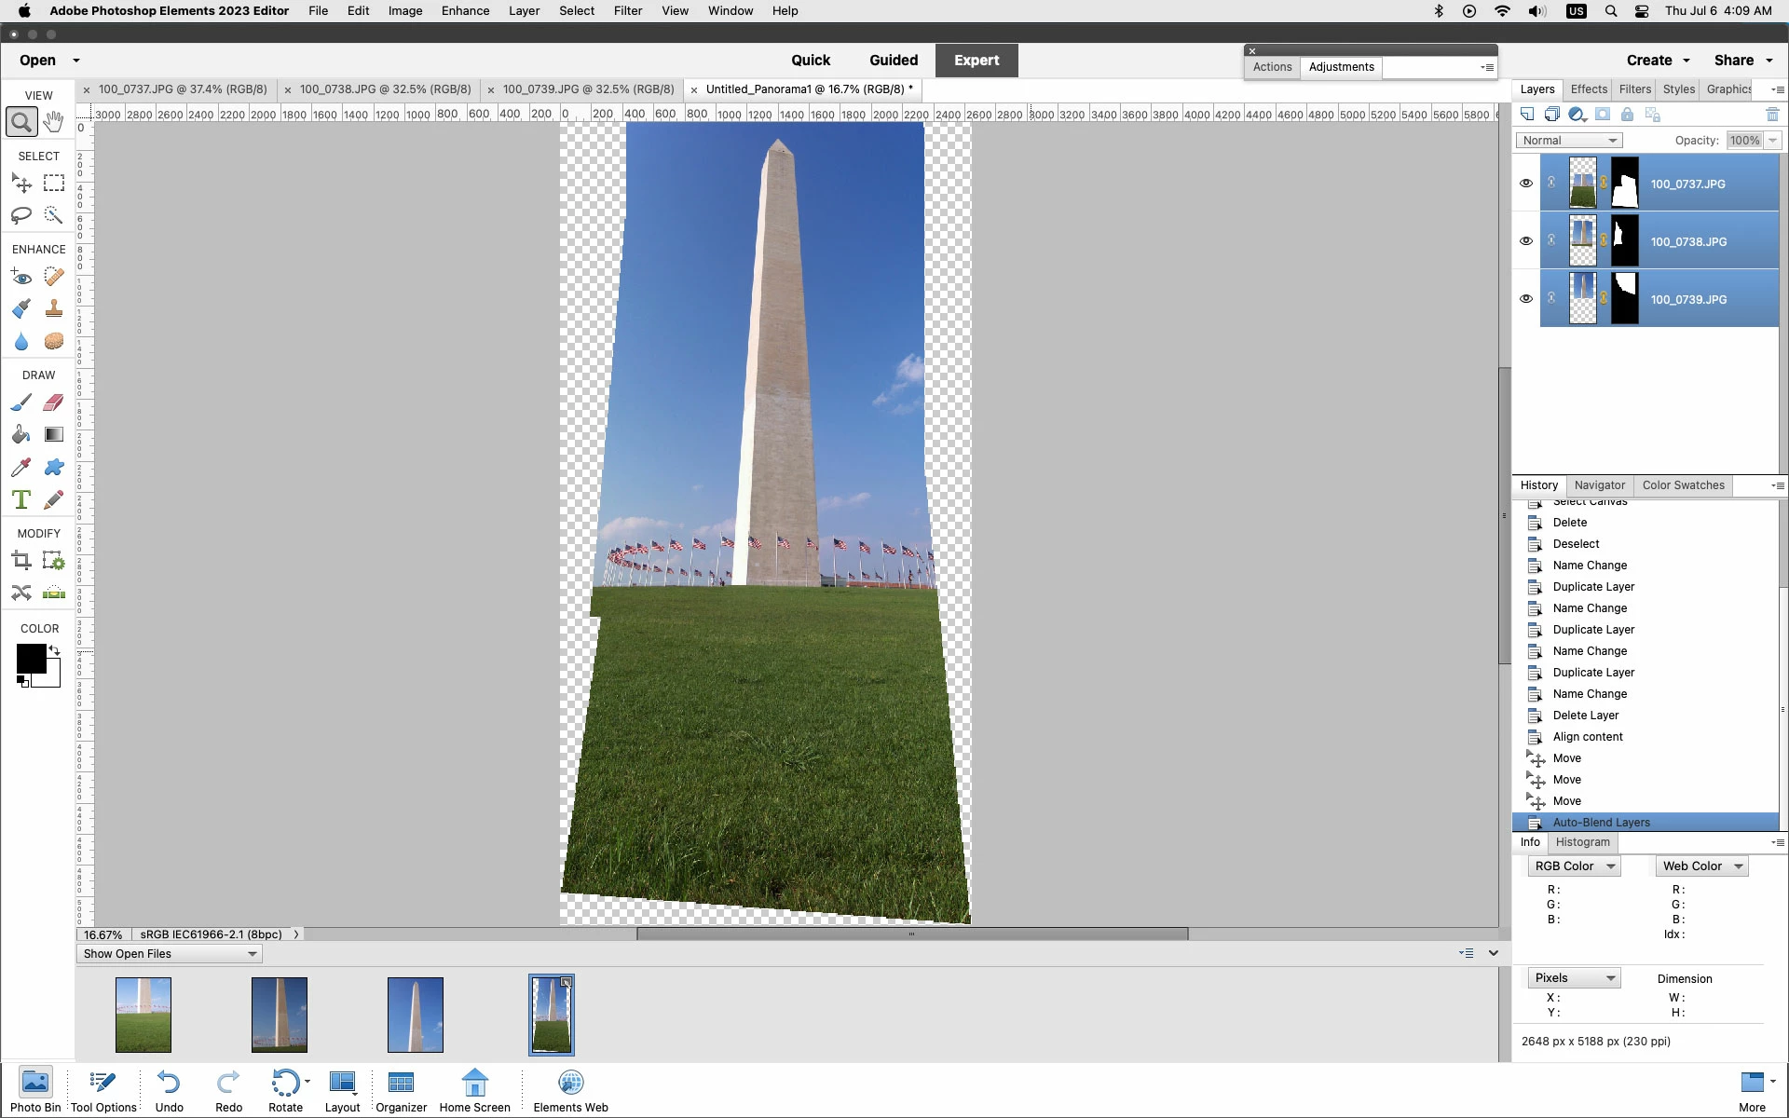Select the Crop tool
Image resolution: width=1789 pixels, height=1118 pixels.
[x=21, y=560]
